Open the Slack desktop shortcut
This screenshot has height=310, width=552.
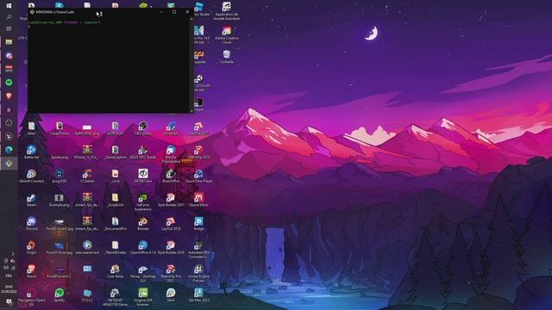click(171, 295)
